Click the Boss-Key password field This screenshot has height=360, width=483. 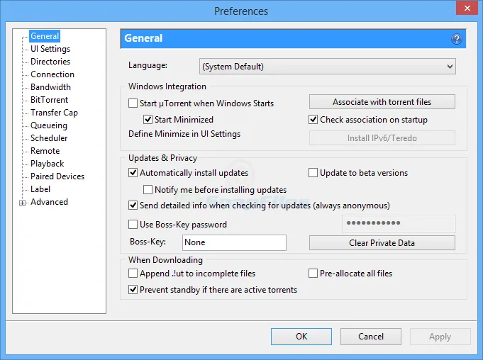399,224
